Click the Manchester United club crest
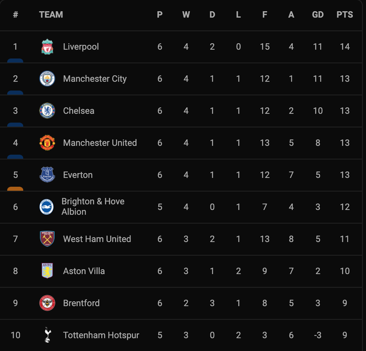The width and height of the screenshot is (366, 351). 47,143
